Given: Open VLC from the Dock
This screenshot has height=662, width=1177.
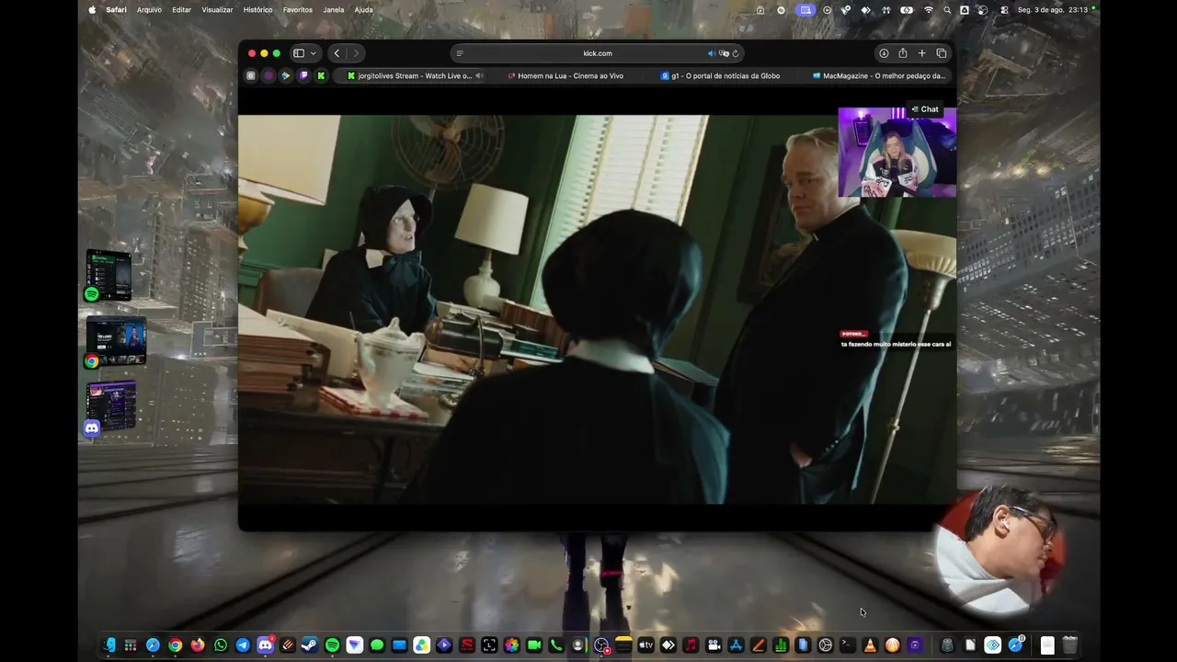Looking at the screenshot, I should click(x=870, y=645).
